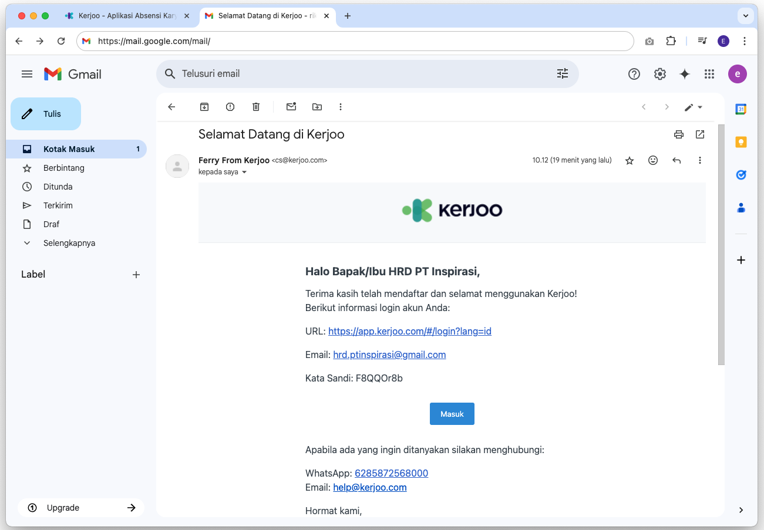
Task: Open the Kotak Masuk folder
Action: click(x=69, y=149)
